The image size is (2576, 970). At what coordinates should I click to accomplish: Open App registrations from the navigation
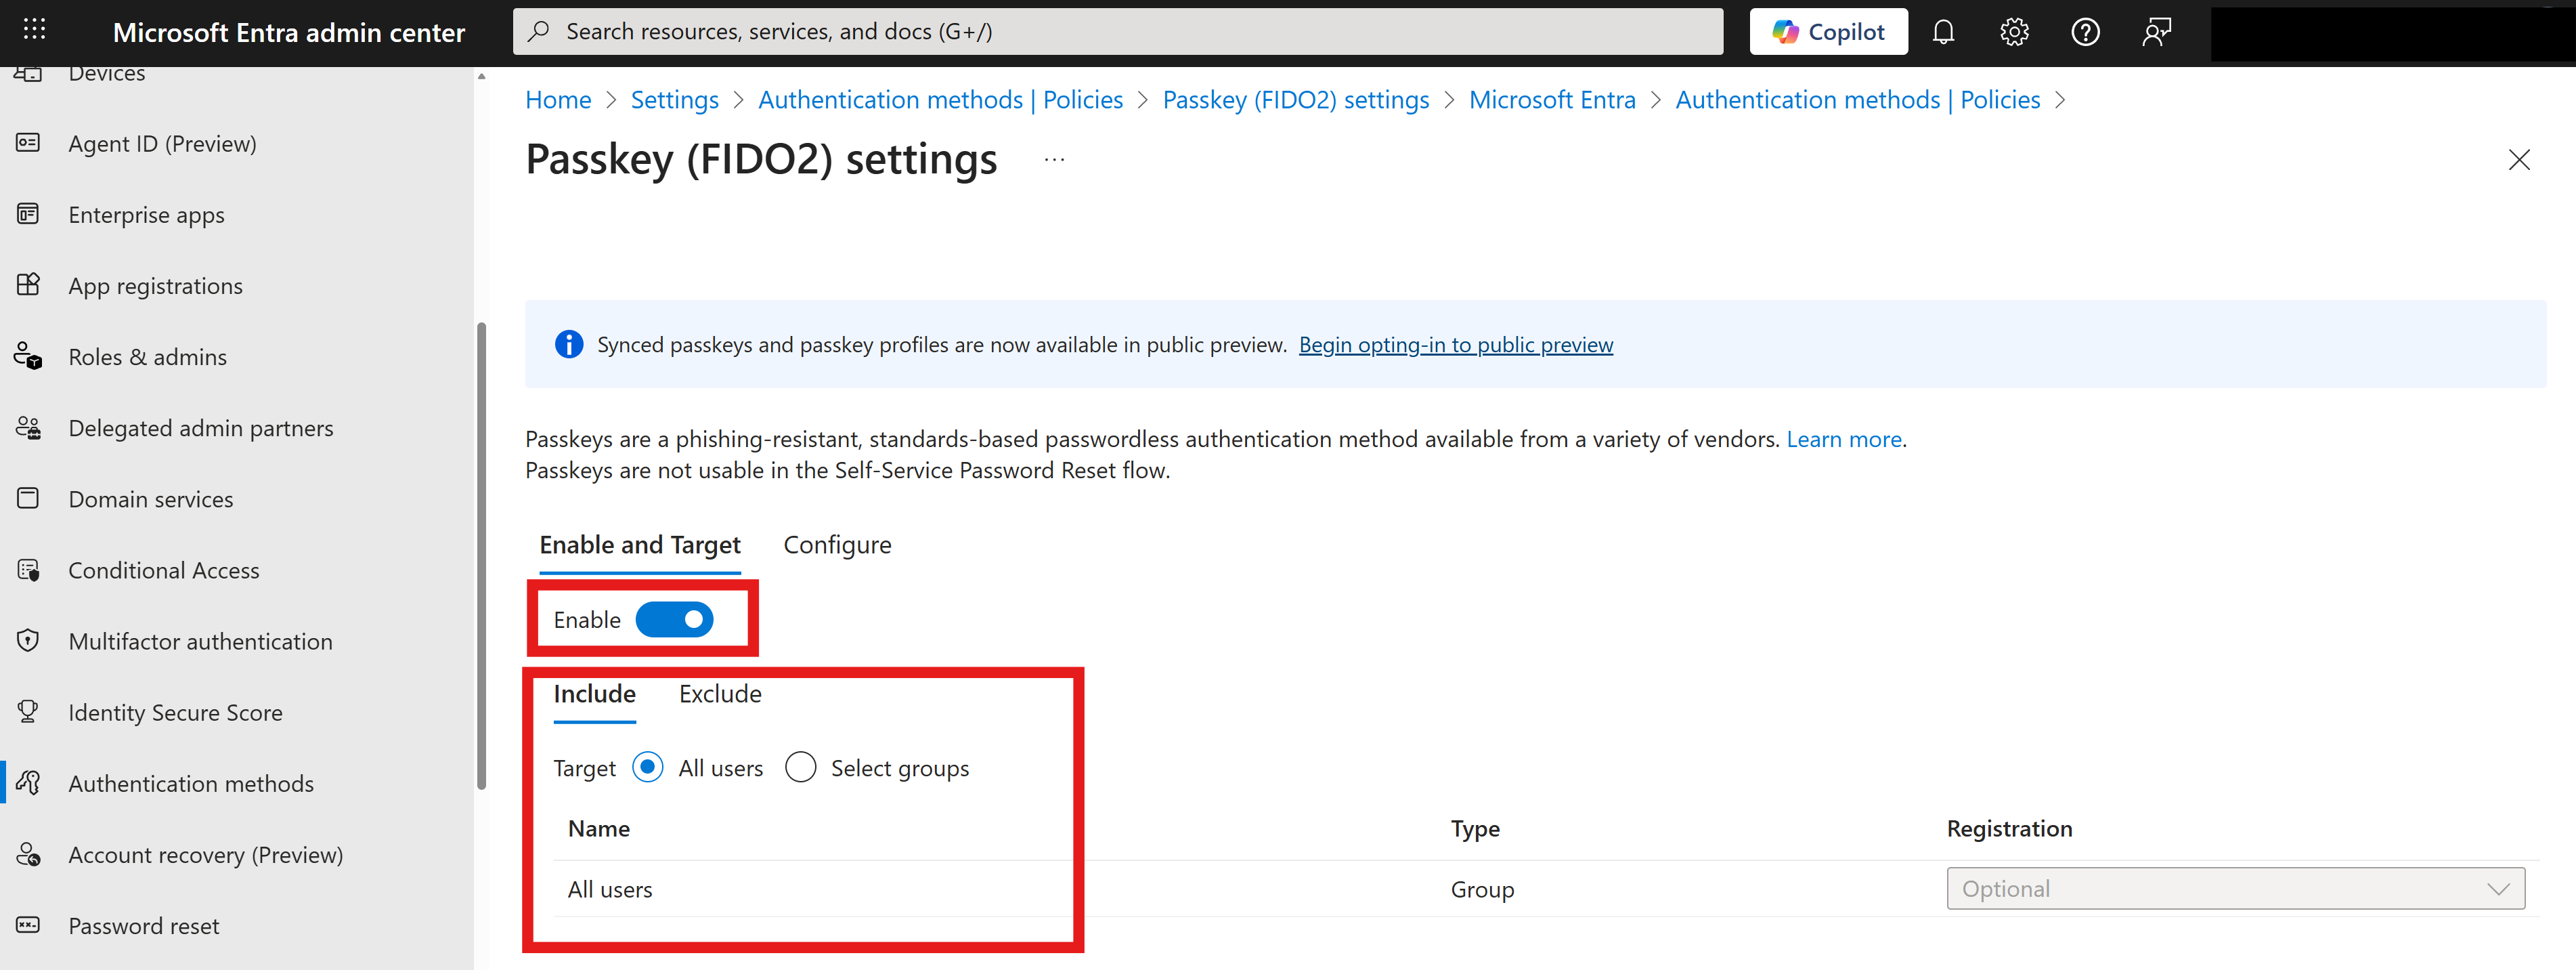click(155, 285)
